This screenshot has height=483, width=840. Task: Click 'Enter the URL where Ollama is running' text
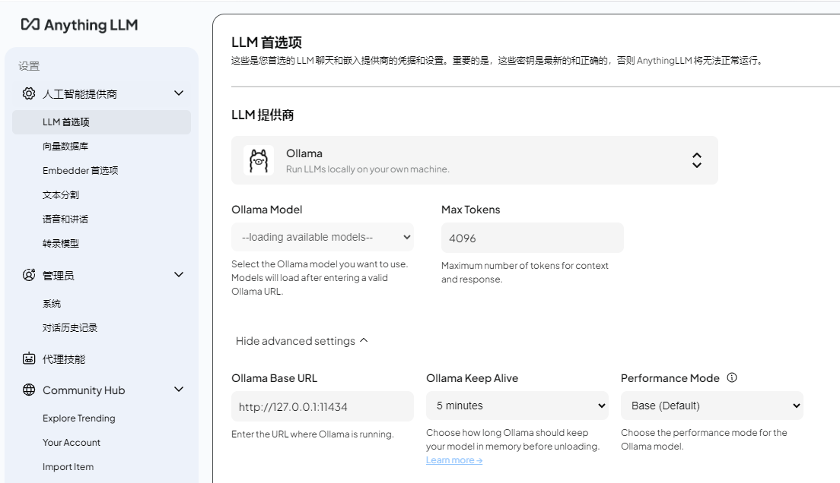pyautogui.click(x=312, y=434)
